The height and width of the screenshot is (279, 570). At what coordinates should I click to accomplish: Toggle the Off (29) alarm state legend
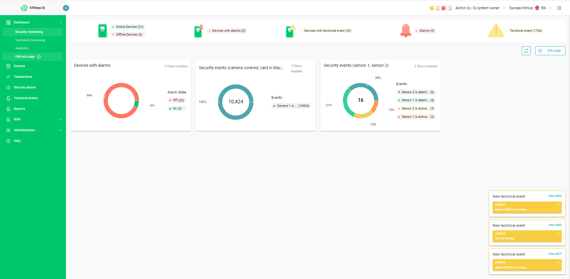pos(177,100)
